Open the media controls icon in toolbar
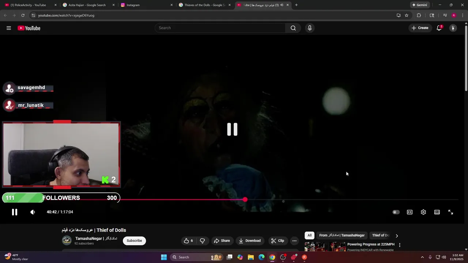This screenshot has height=263, width=468. point(445,15)
